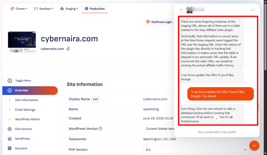Open chat options via the ellipsis icon
The width and height of the screenshot is (267, 155).
(252, 10)
